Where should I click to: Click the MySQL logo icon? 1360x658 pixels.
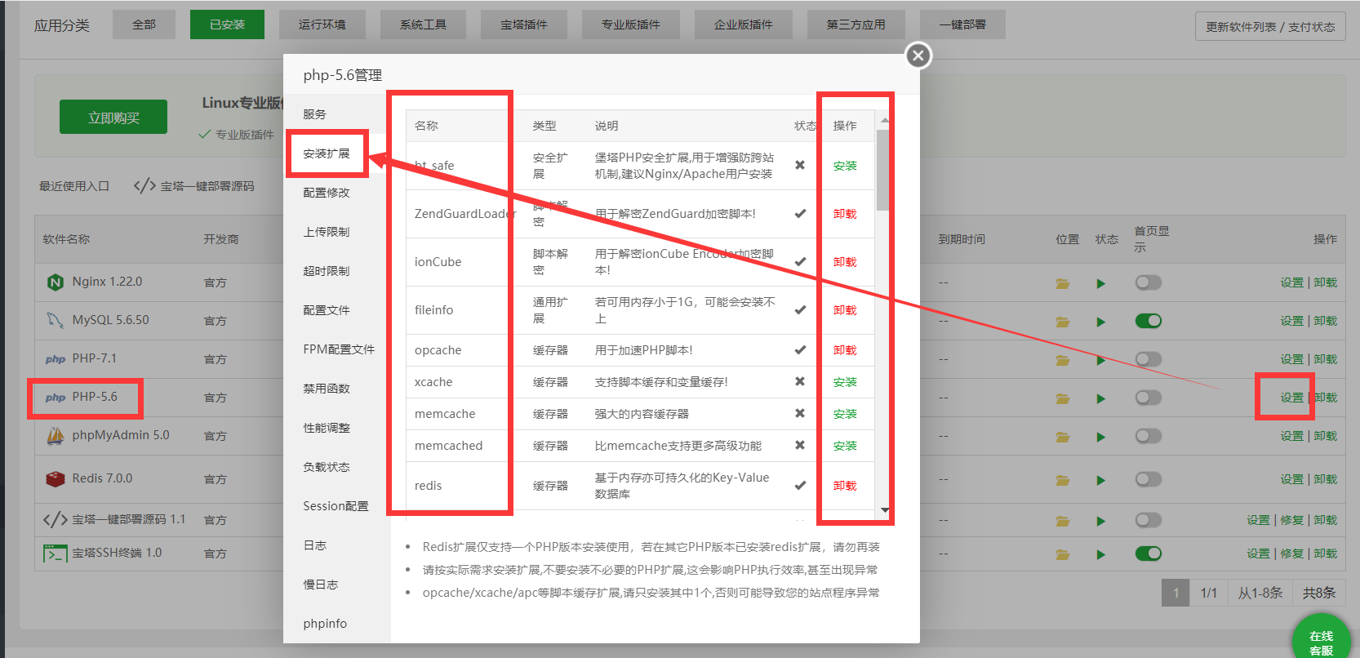(x=56, y=320)
